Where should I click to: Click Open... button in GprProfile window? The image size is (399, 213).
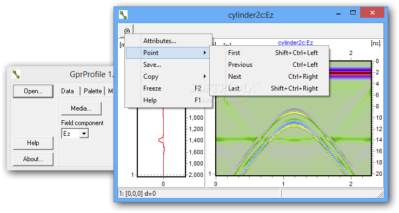(x=33, y=91)
